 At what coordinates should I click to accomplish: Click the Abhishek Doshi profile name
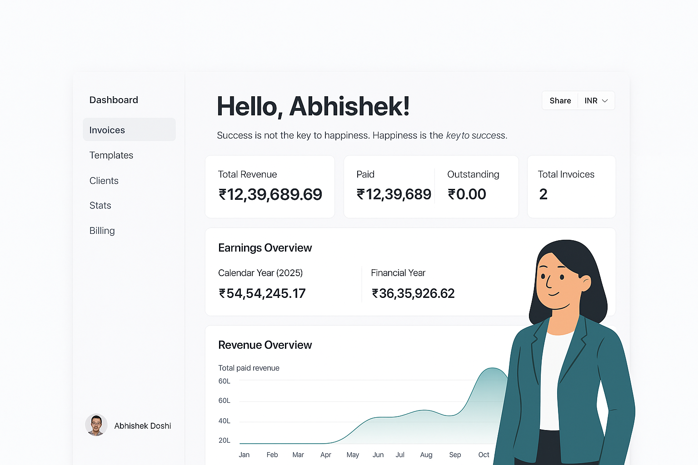click(142, 425)
